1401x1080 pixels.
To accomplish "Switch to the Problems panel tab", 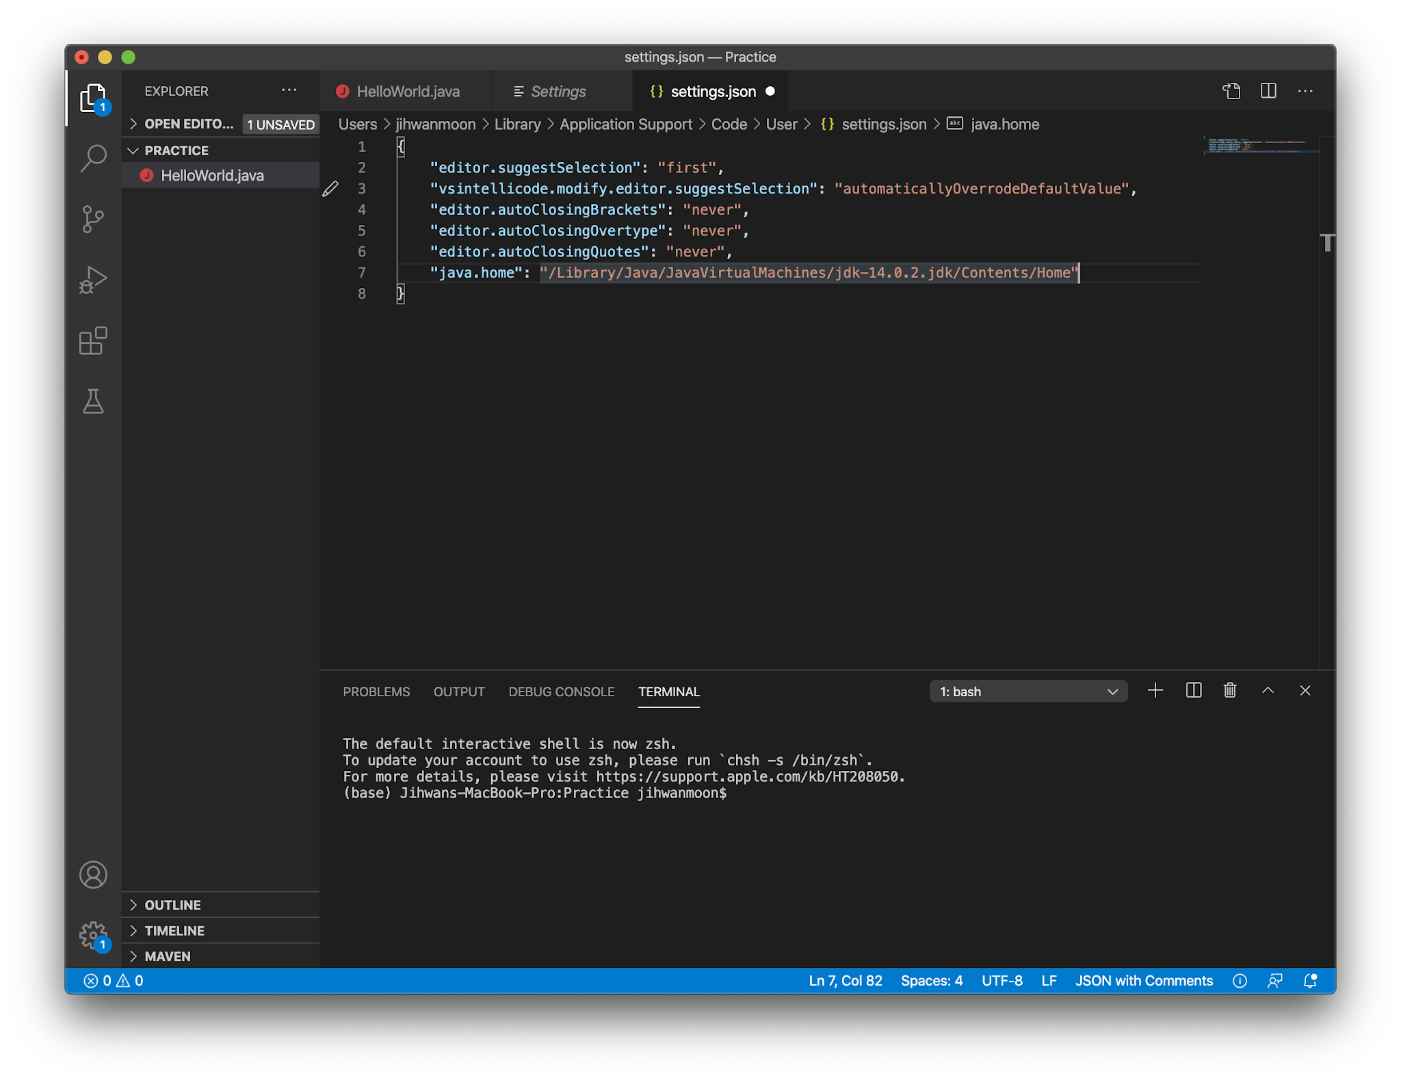I will (376, 692).
